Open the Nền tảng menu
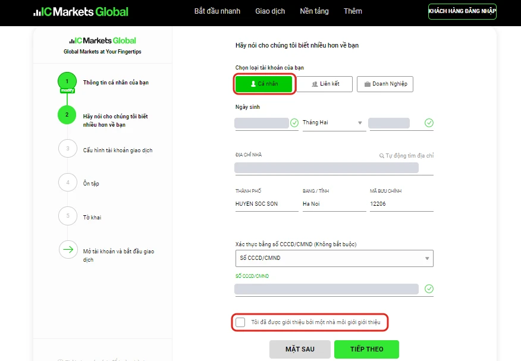This screenshot has height=361, width=521. pyautogui.click(x=315, y=11)
